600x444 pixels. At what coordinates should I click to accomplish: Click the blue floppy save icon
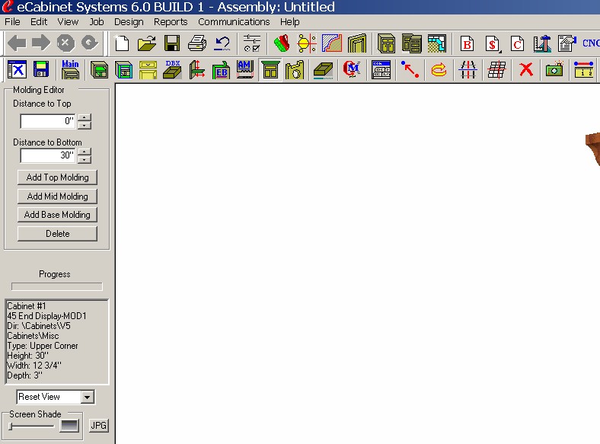point(41,69)
